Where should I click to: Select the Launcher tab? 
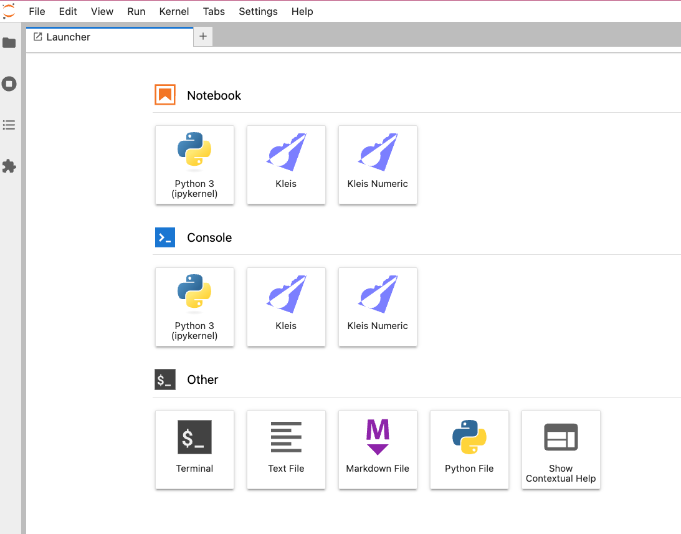[69, 37]
